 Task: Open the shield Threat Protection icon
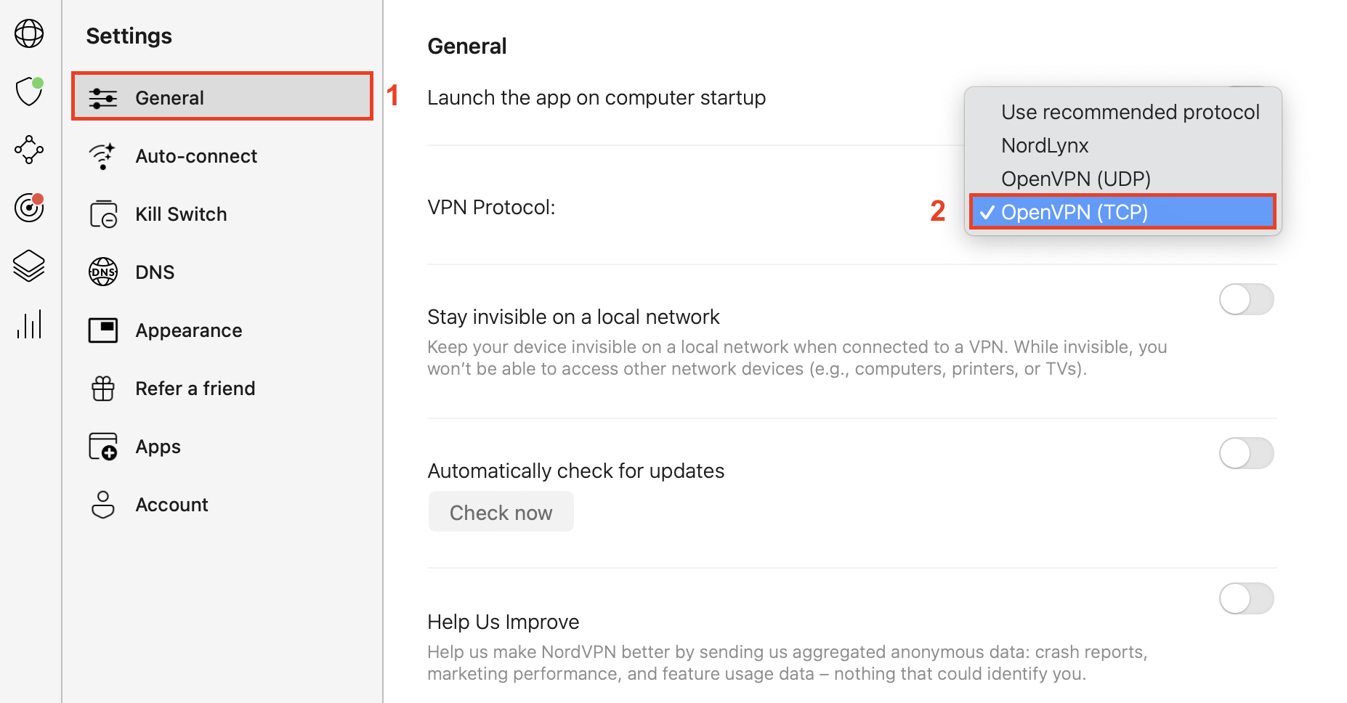coord(29,92)
